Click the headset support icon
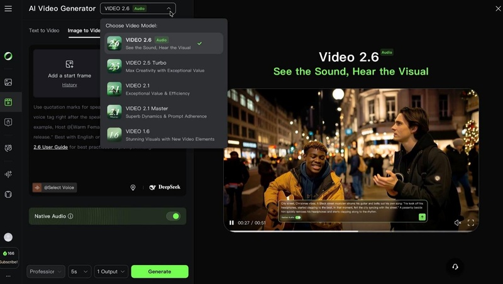This screenshot has width=503, height=284. point(455,266)
